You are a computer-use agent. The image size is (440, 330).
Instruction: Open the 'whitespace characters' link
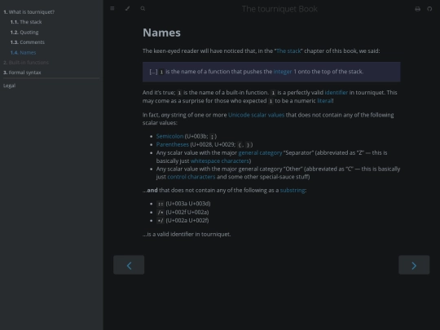click(220, 161)
